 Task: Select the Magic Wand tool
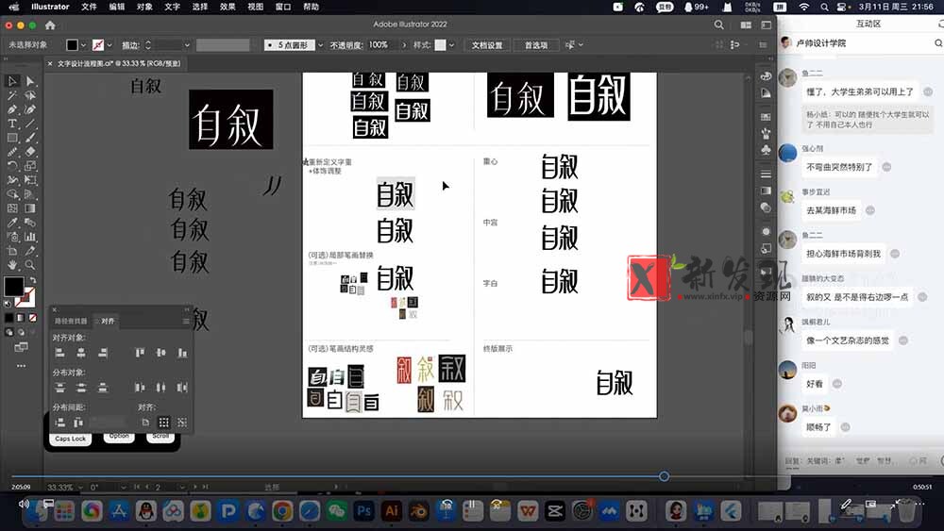tap(12, 95)
